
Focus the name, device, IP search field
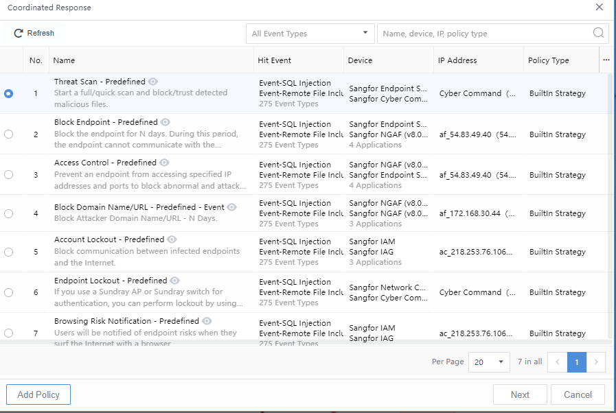484,34
